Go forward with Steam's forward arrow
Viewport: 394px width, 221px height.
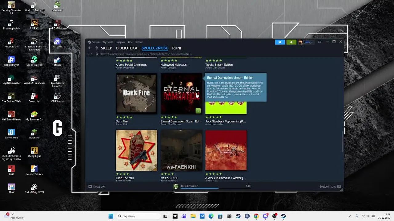tap(96, 48)
